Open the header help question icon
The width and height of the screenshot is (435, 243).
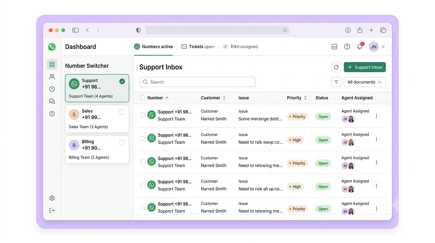[x=347, y=47]
